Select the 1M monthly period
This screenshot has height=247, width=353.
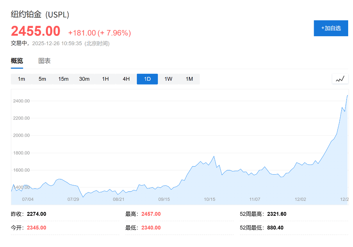point(189,79)
